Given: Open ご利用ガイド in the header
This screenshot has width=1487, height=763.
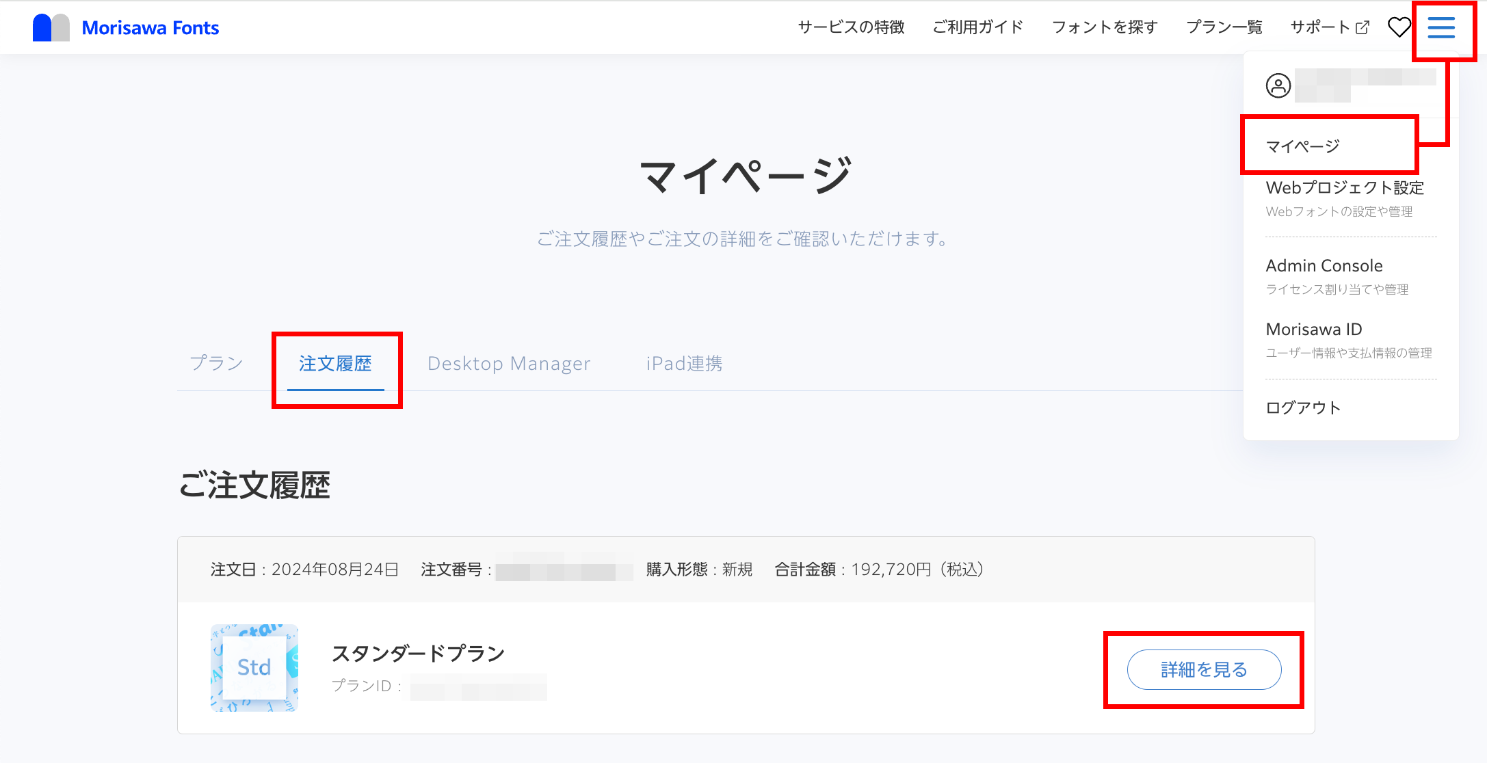Looking at the screenshot, I should (978, 27).
